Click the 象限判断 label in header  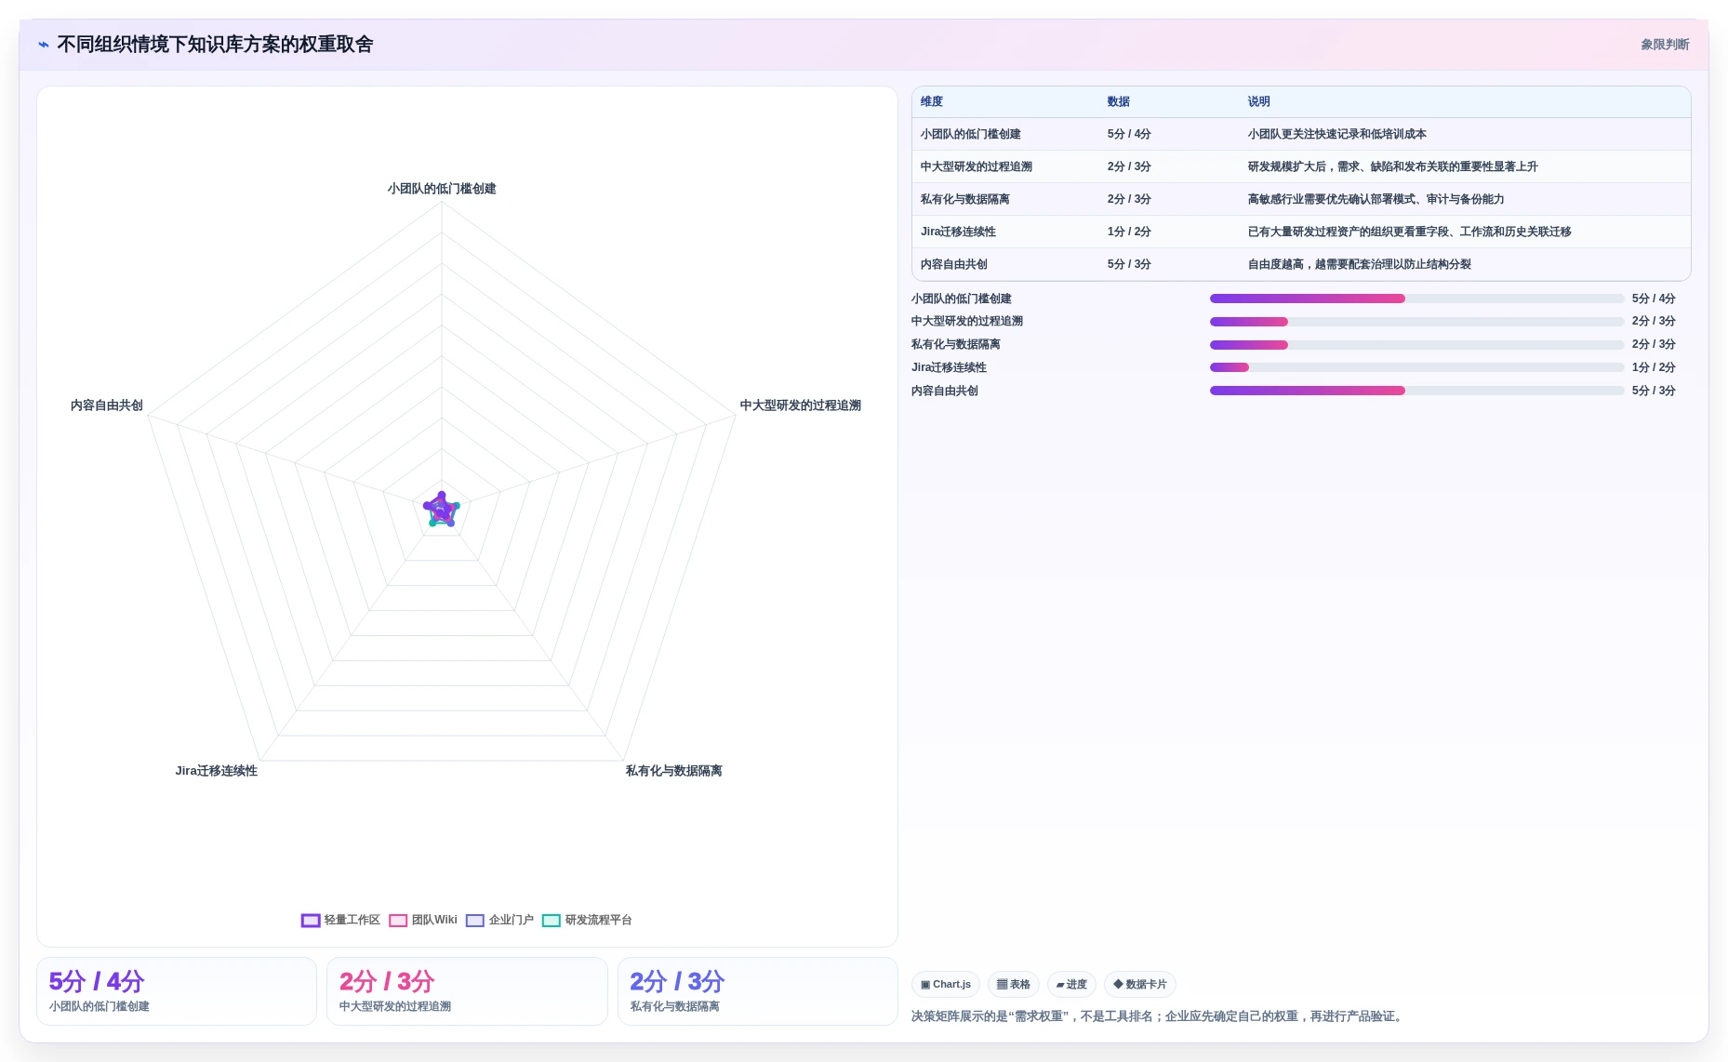(x=1665, y=45)
